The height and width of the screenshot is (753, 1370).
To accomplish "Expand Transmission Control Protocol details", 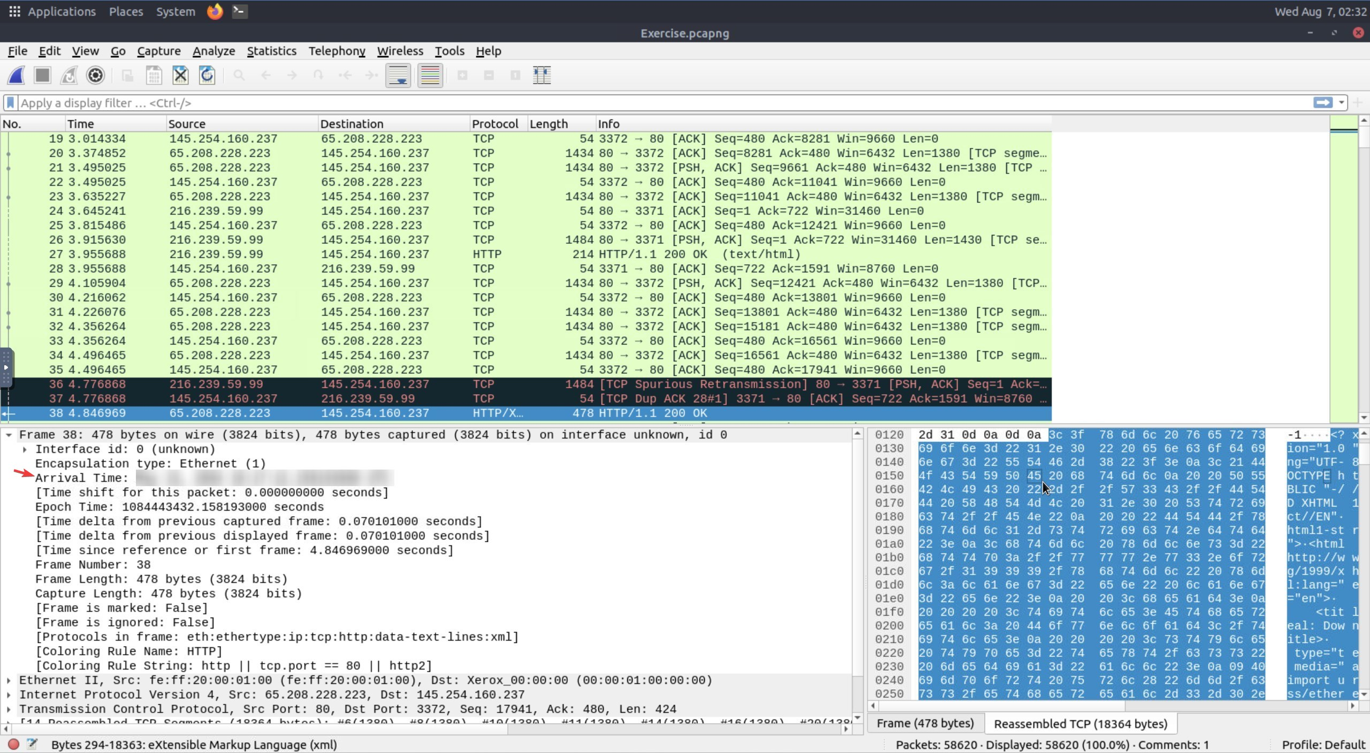I will 9,709.
